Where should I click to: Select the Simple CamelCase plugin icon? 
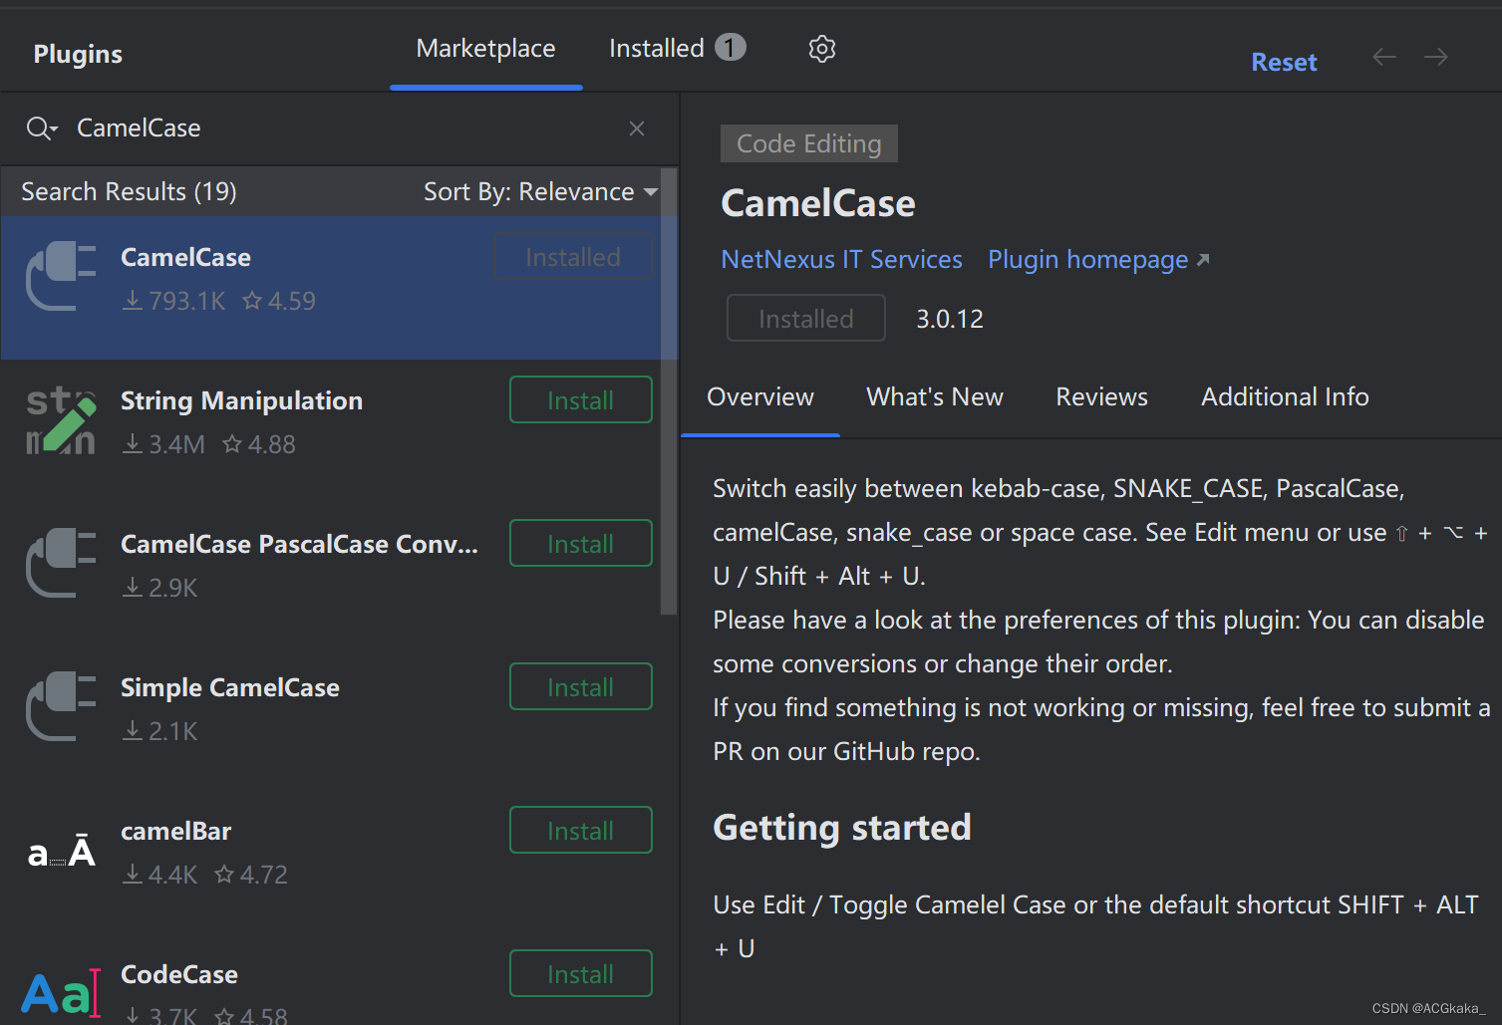click(61, 706)
